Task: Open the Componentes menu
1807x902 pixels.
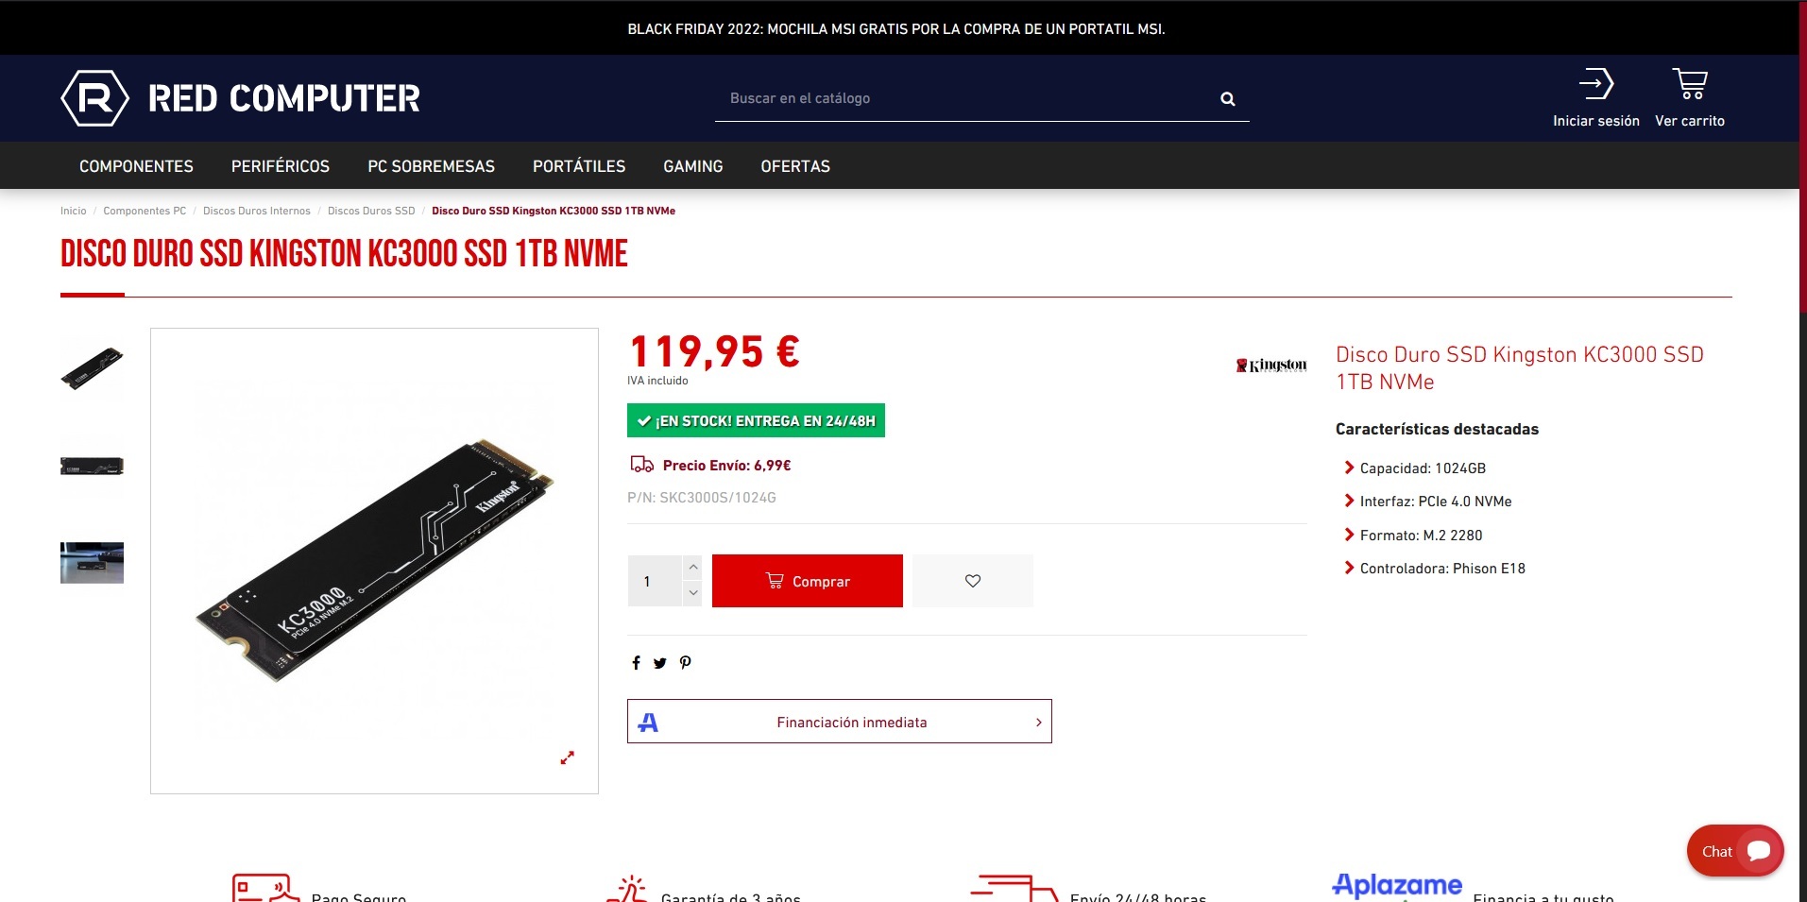Action: pyautogui.click(x=136, y=166)
